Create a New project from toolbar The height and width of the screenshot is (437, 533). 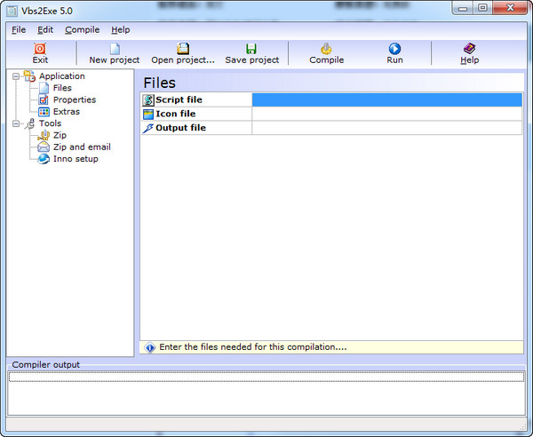[115, 49]
